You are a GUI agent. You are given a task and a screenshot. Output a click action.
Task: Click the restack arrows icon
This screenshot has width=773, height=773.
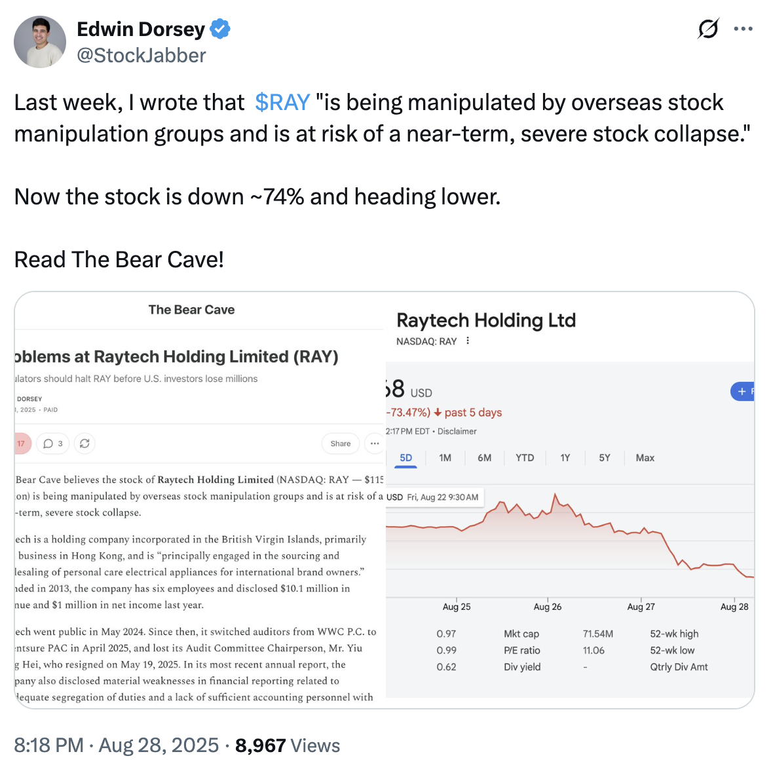pos(85,443)
